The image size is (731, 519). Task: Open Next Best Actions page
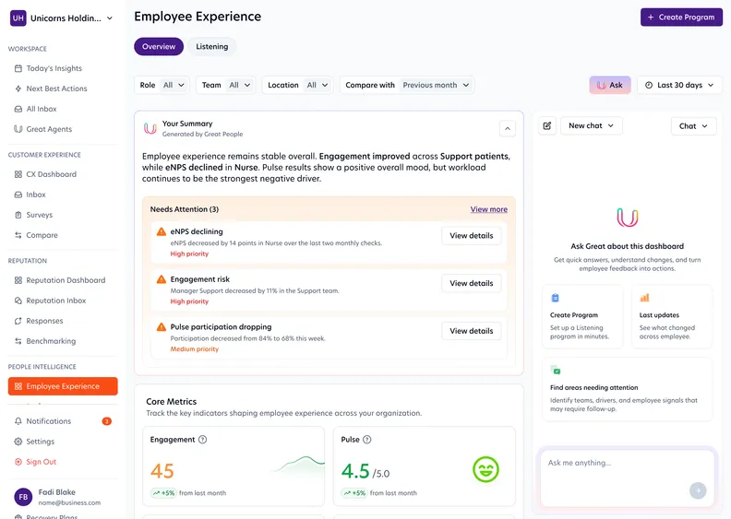(x=57, y=88)
